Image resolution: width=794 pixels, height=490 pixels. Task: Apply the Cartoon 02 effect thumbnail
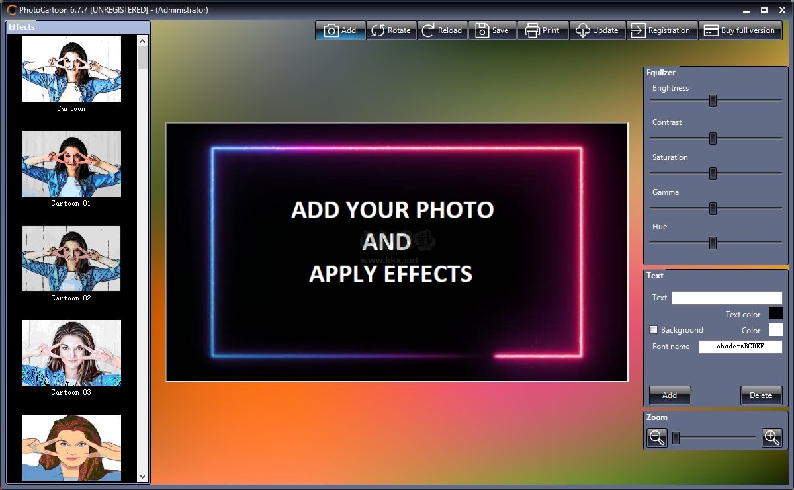[x=71, y=259]
